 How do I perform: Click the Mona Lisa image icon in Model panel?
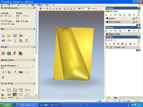point(21,53)
